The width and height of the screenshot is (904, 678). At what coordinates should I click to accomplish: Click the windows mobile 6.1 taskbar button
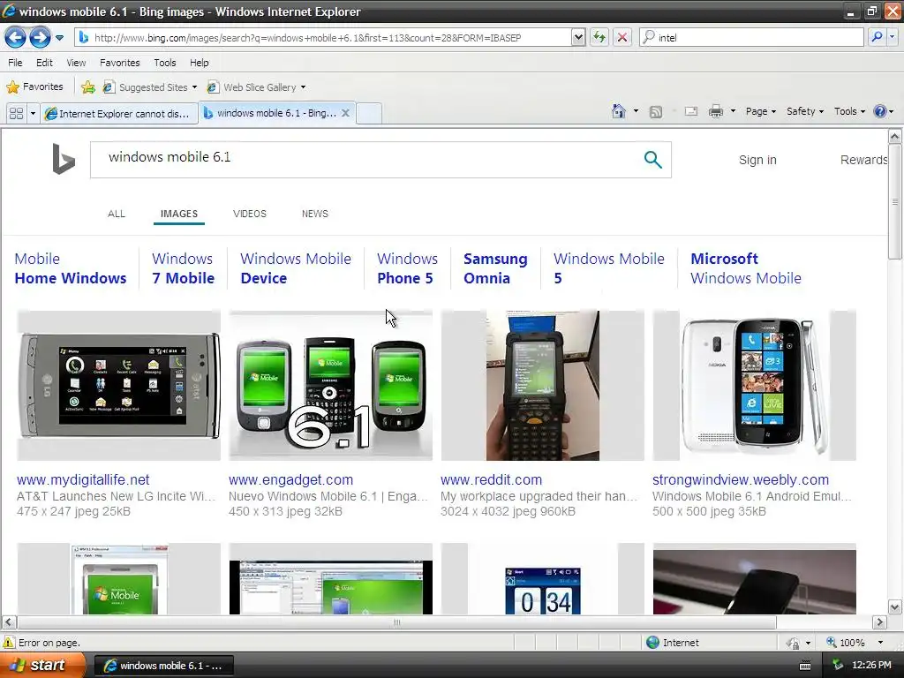(x=163, y=666)
